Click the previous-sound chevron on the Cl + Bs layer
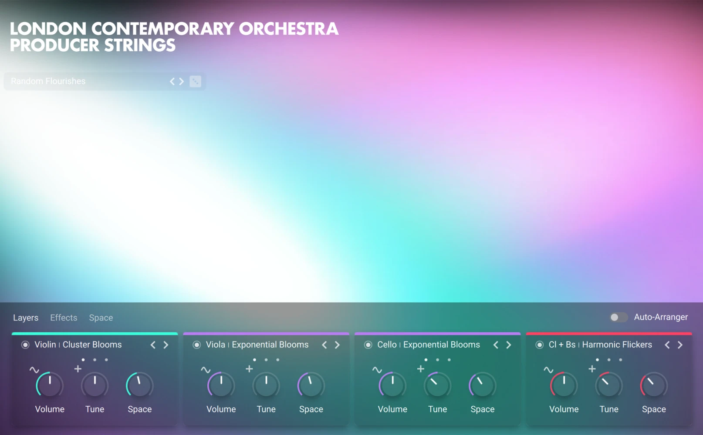The width and height of the screenshot is (703, 435). pyautogui.click(x=667, y=345)
